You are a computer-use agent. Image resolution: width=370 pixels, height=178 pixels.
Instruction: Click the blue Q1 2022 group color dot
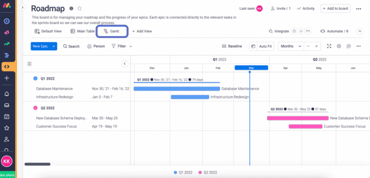pyautogui.click(x=36, y=78)
